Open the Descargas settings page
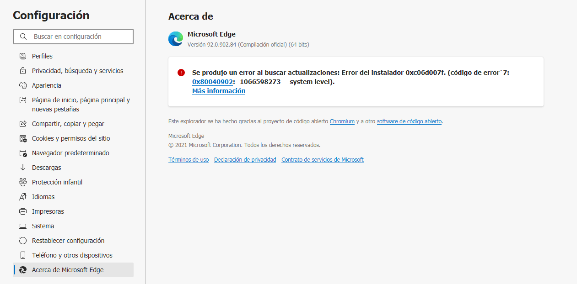The height and width of the screenshot is (284, 577). pos(73,168)
